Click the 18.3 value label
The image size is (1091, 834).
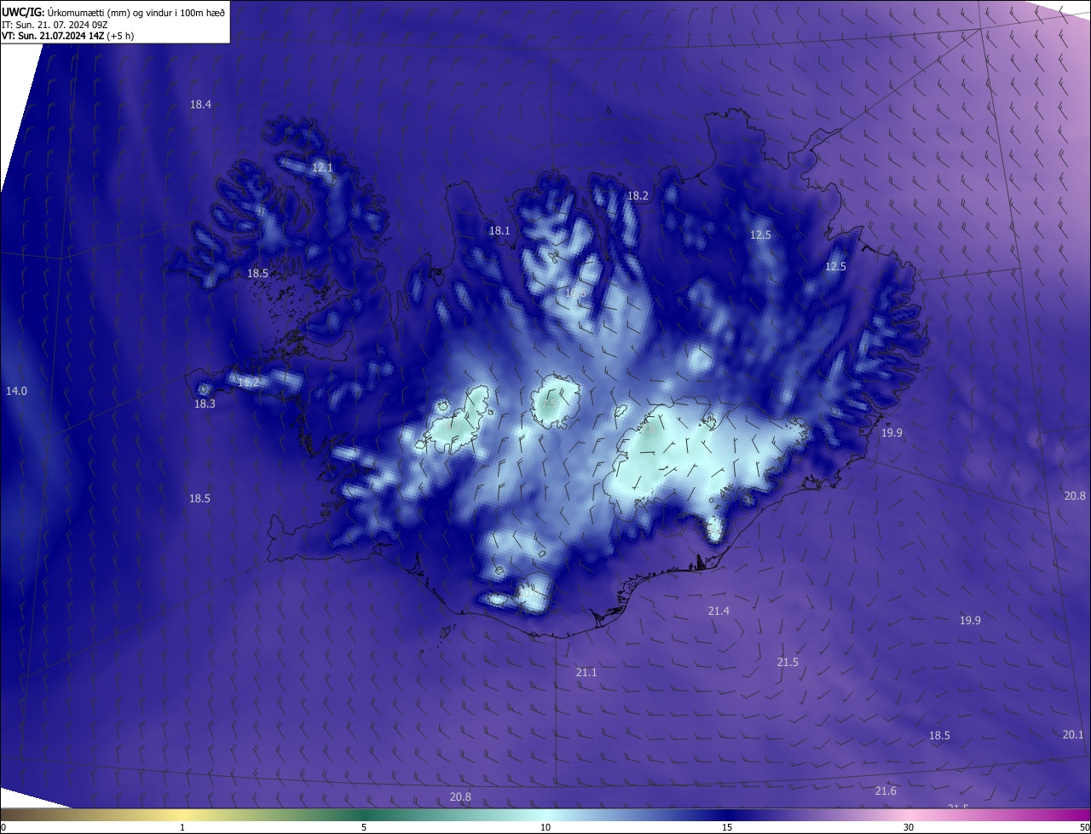[205, 403]
